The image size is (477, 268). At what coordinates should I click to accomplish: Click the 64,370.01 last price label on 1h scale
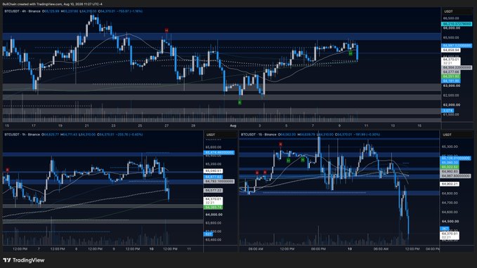coord(214,201)
